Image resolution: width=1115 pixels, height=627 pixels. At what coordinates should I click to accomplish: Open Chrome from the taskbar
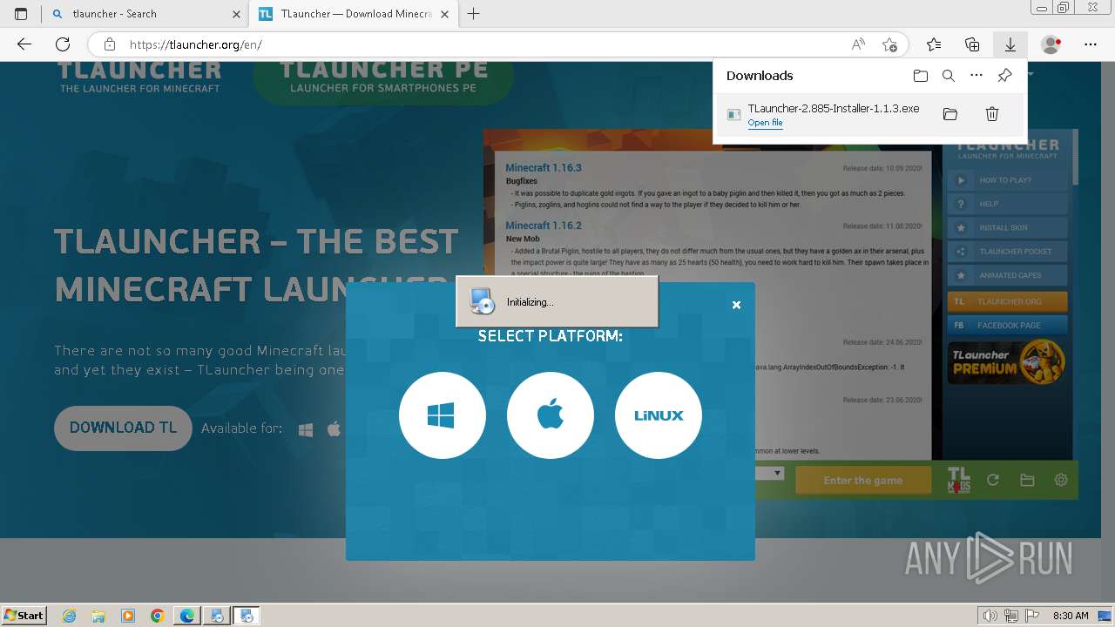pos(157,616)
